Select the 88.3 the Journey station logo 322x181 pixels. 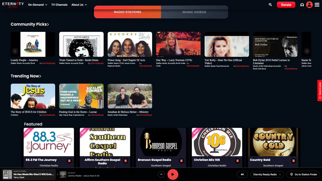[49, 142]
